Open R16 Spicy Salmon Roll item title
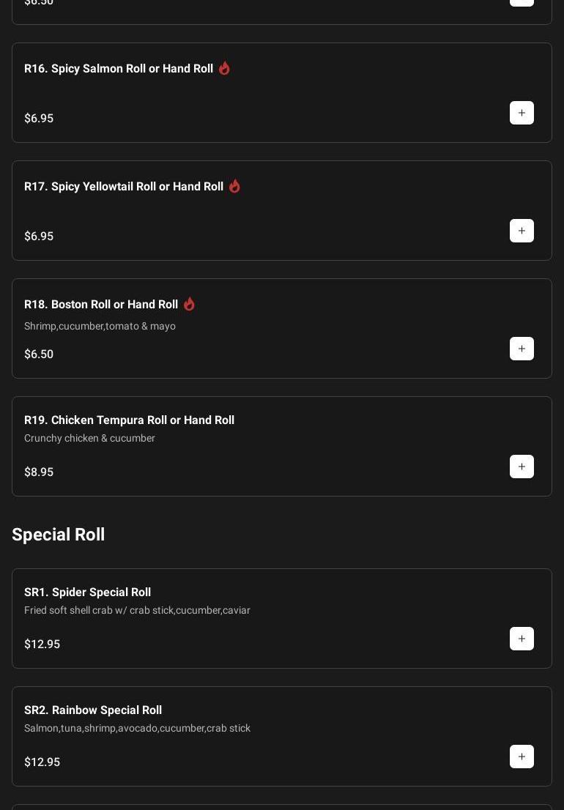This screenshot has width=564, height=810. coord(119,69)
